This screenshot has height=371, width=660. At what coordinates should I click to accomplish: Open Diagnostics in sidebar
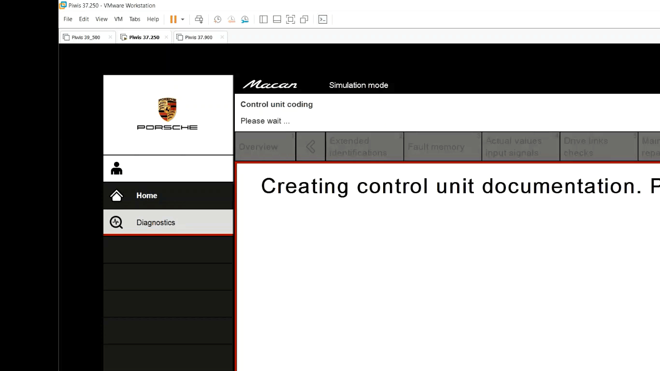(168, 222)
